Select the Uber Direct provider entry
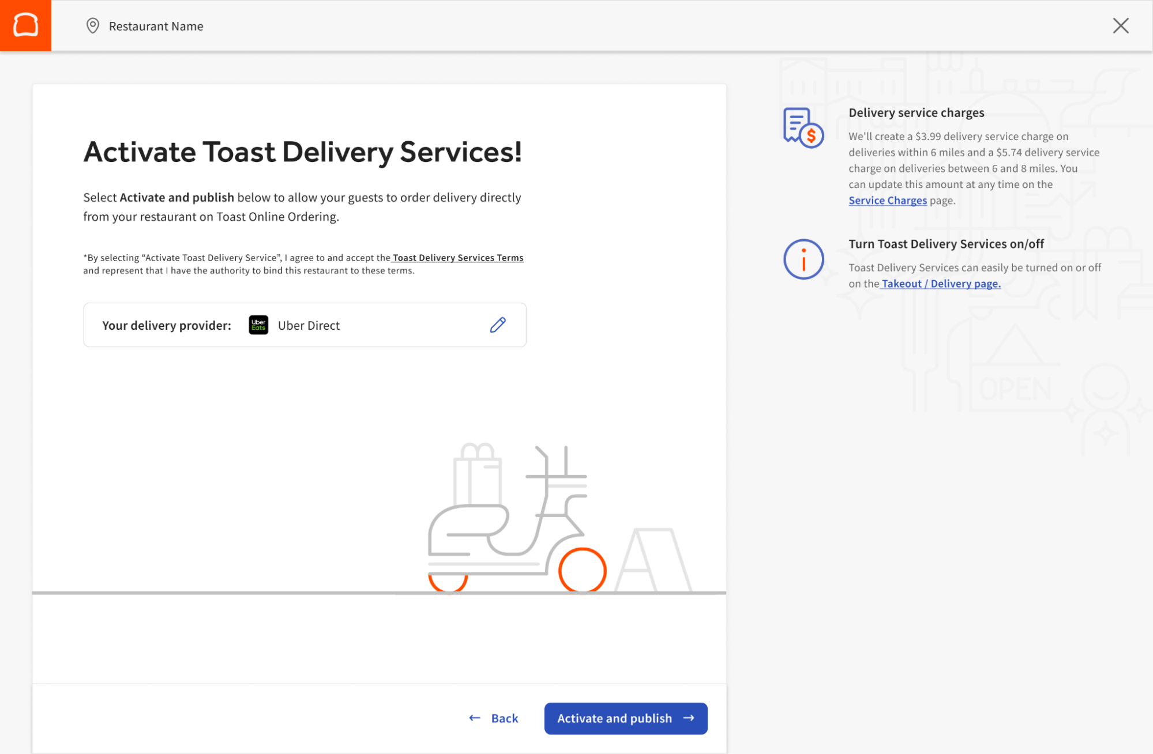Viewport: 1153px width, 754px height. point(309,325)
